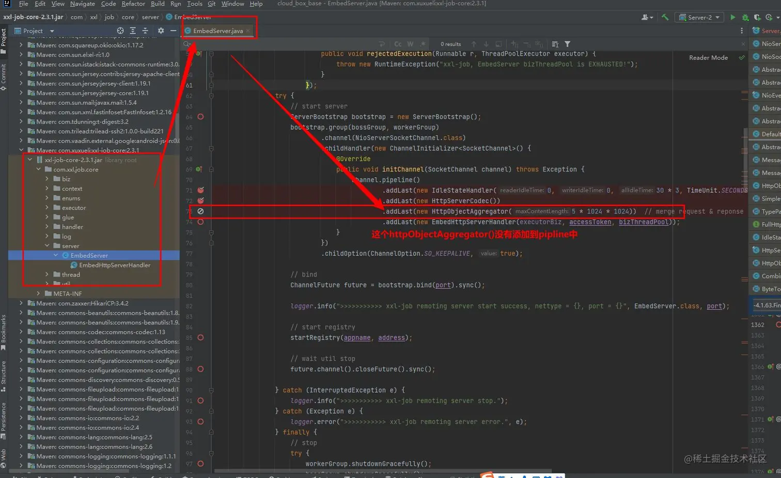This screenshot has width=781, height=478.
Task: Toggle the disabled breakpoint on line 73
Action: [200, 211]
